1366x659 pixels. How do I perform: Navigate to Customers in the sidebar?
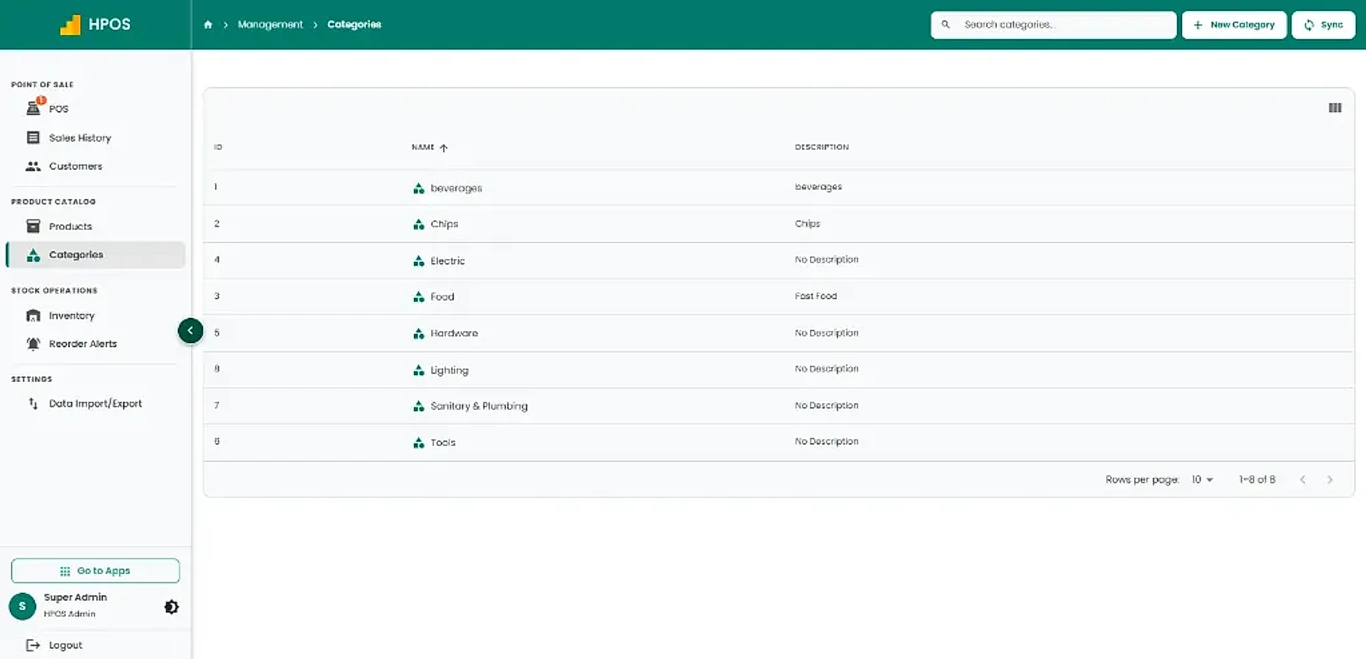click(x=95, y=166)
